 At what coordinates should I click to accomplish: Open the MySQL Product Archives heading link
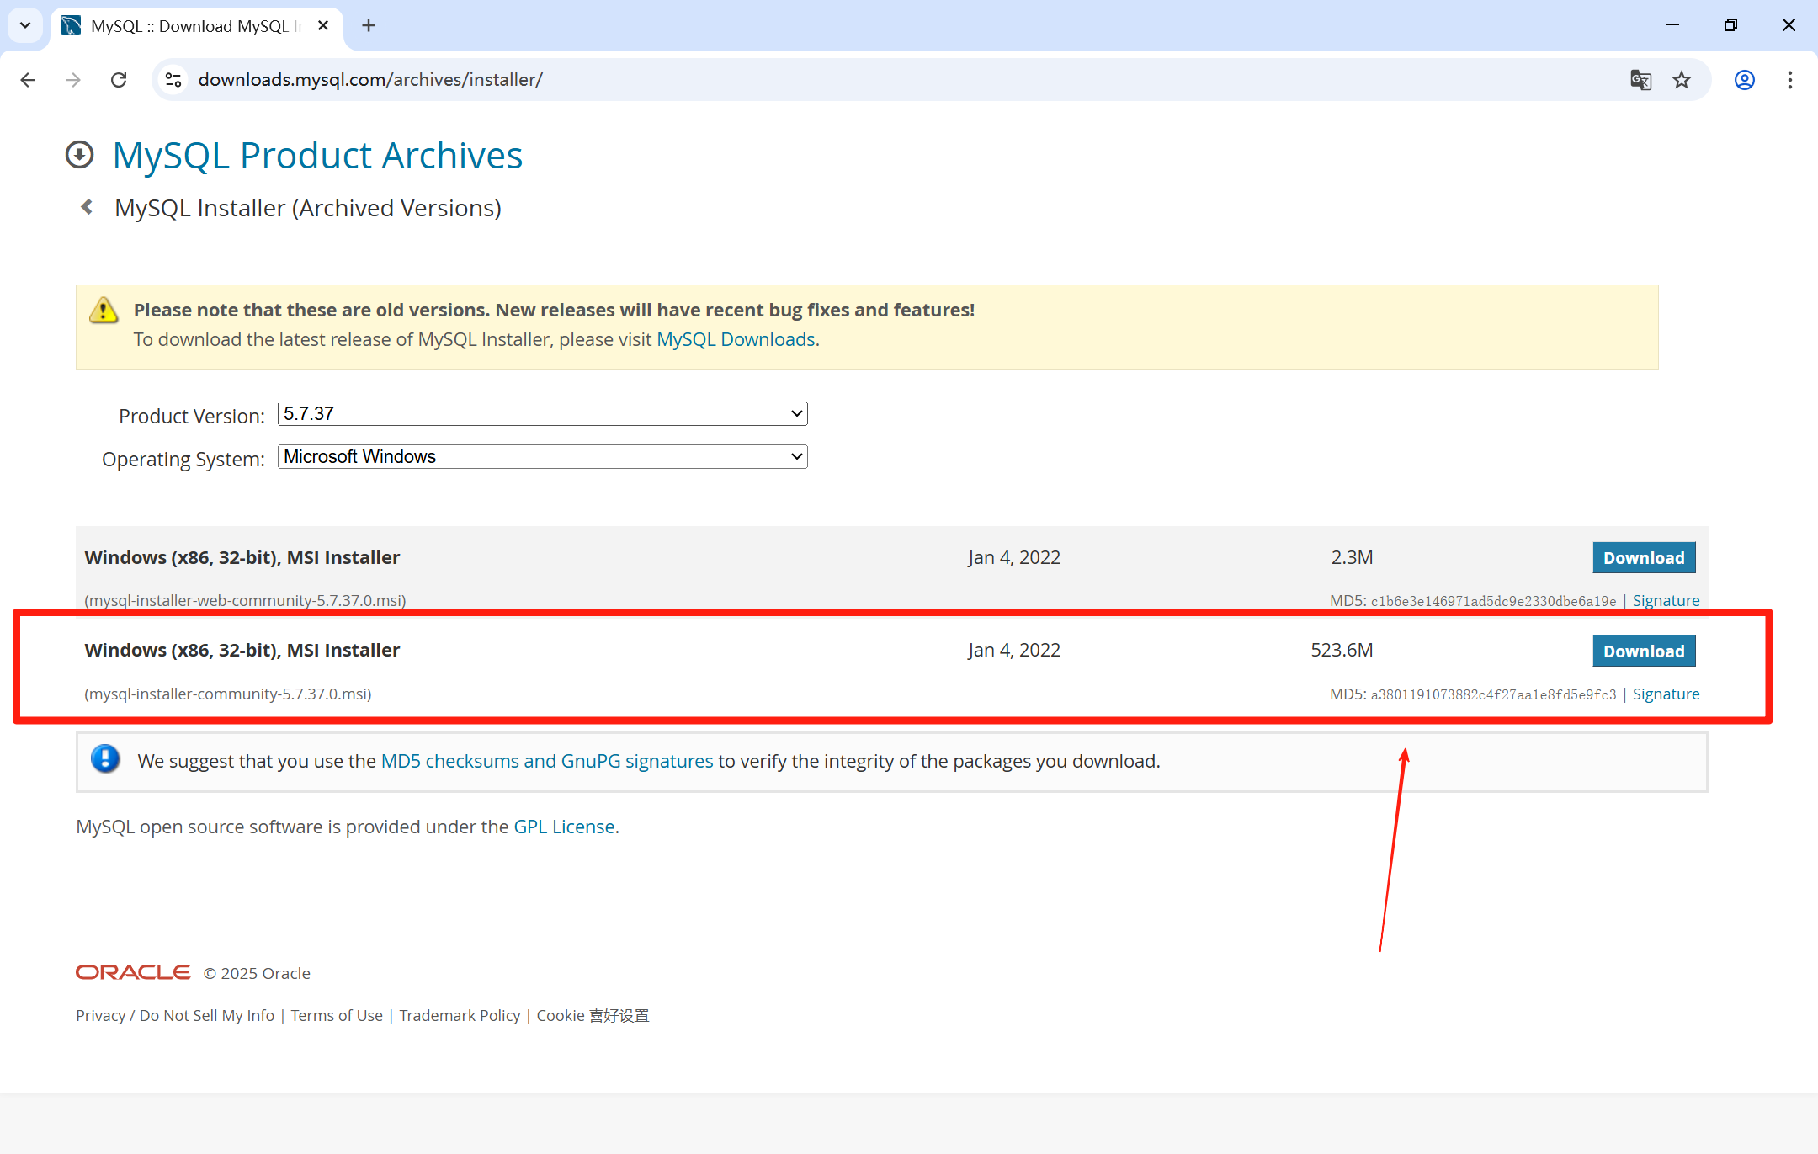(x=317, y=156)
